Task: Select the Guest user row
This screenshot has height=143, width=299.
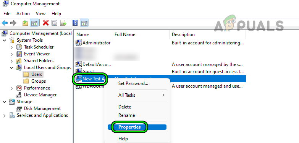Action: [160, 72]
